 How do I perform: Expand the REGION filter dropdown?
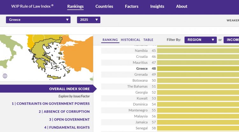(200, 40)
